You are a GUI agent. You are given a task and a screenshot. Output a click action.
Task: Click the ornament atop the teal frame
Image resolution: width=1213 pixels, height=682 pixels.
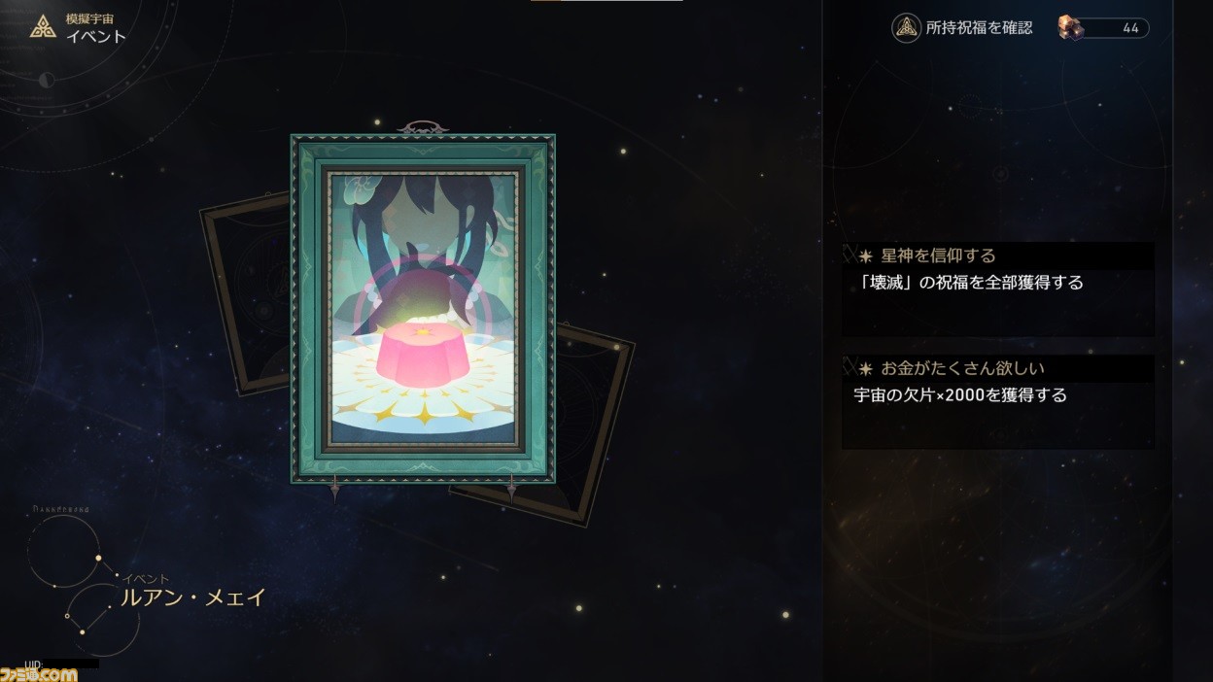click(x=422, y=127)
